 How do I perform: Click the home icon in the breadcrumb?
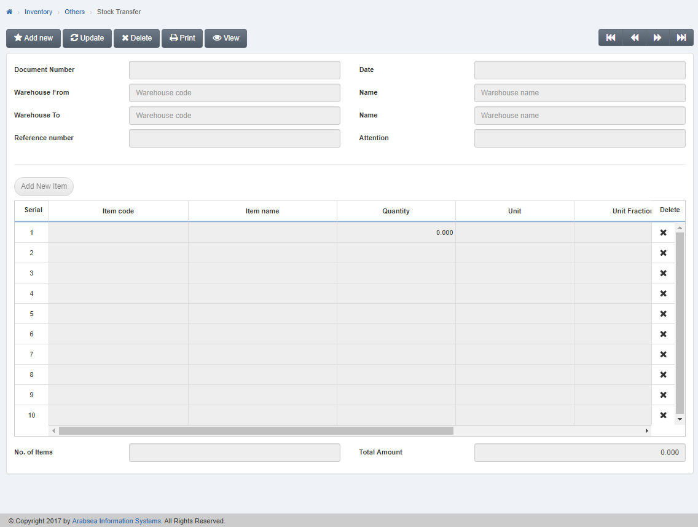[x=9, y=11]
